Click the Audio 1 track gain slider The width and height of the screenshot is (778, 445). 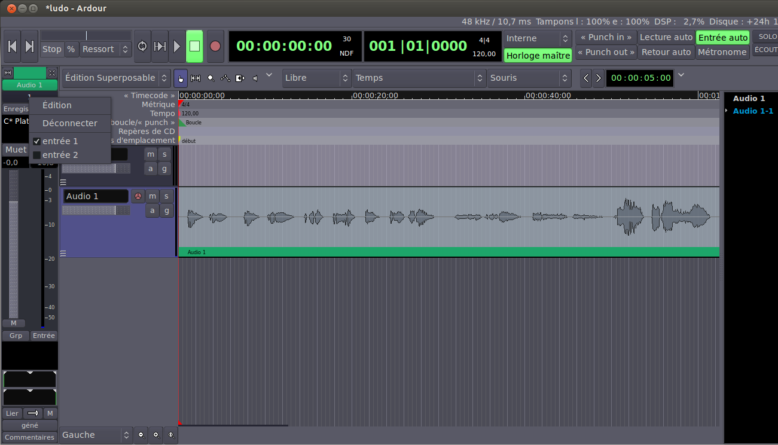pos(96,211)
